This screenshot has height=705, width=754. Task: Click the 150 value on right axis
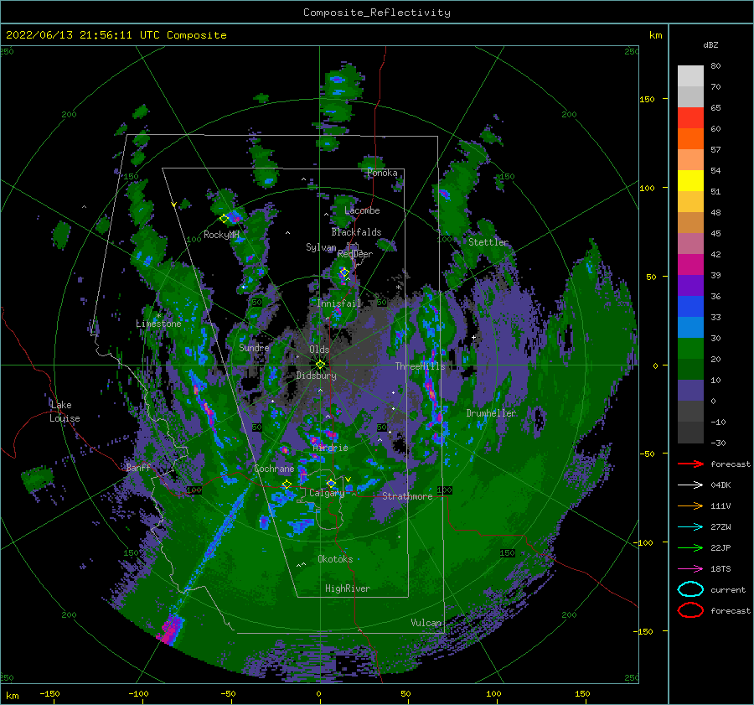pyautogui.click(x=647, y=99)
